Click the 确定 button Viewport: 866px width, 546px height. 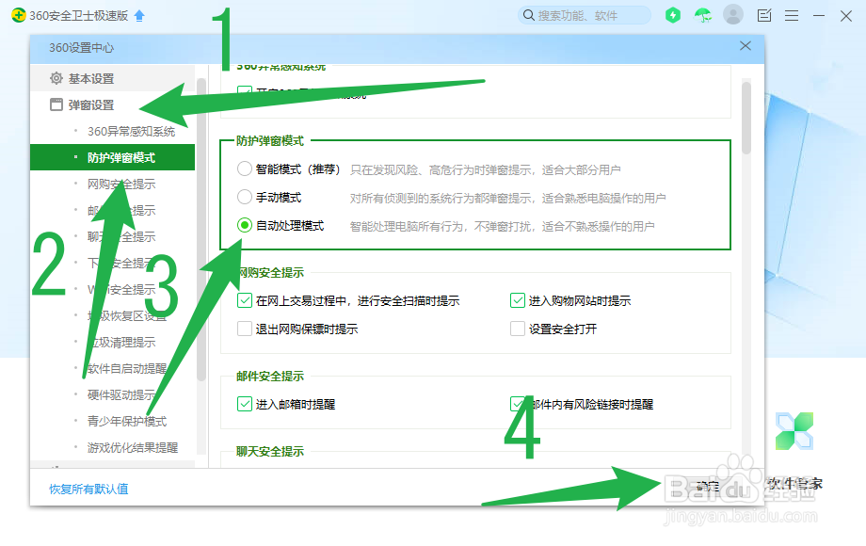(x=708, y=487)
